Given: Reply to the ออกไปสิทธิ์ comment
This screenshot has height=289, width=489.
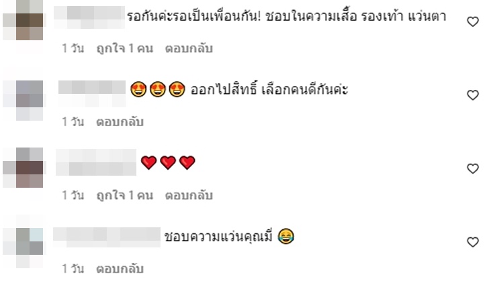Looking at the screenshot, I should coord(120,122).
